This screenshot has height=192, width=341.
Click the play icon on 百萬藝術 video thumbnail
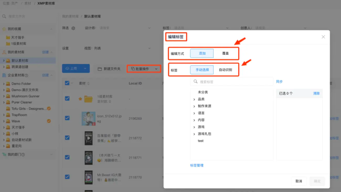pos(88,138)
